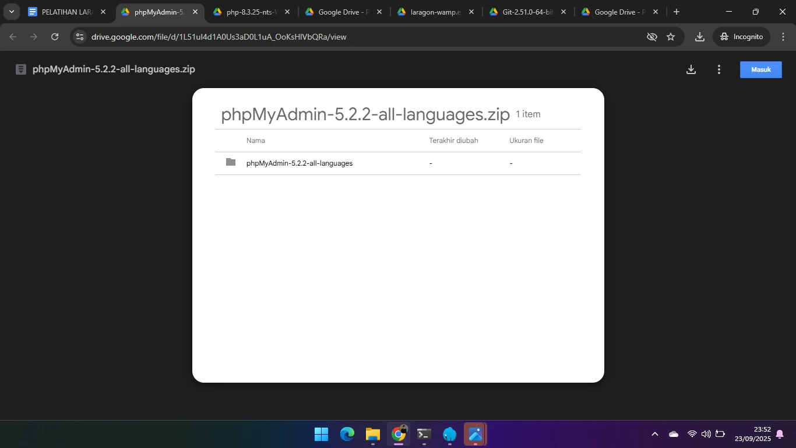This screenshot has width=796, height=448.
Task: Close the laragon-wamp tab
Action: pos(471,12)
